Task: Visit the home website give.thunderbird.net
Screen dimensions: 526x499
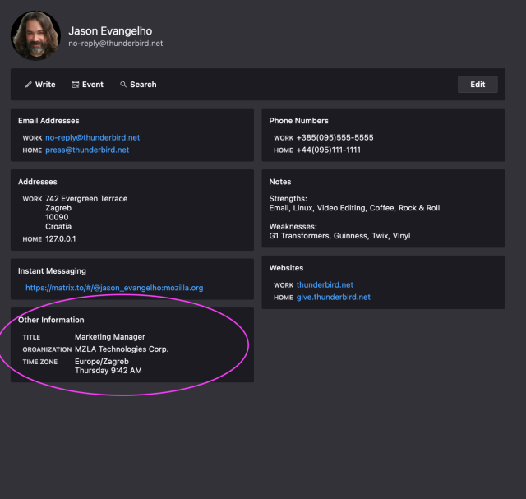Action: click(333, 298)
